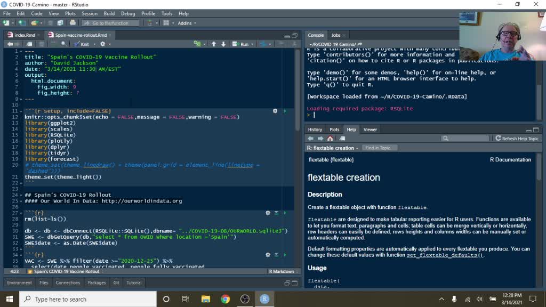Image resolution: width=546 pixels, height=307 pixels.
Task: Open the Plots menu
Action: tap(70, 13)
